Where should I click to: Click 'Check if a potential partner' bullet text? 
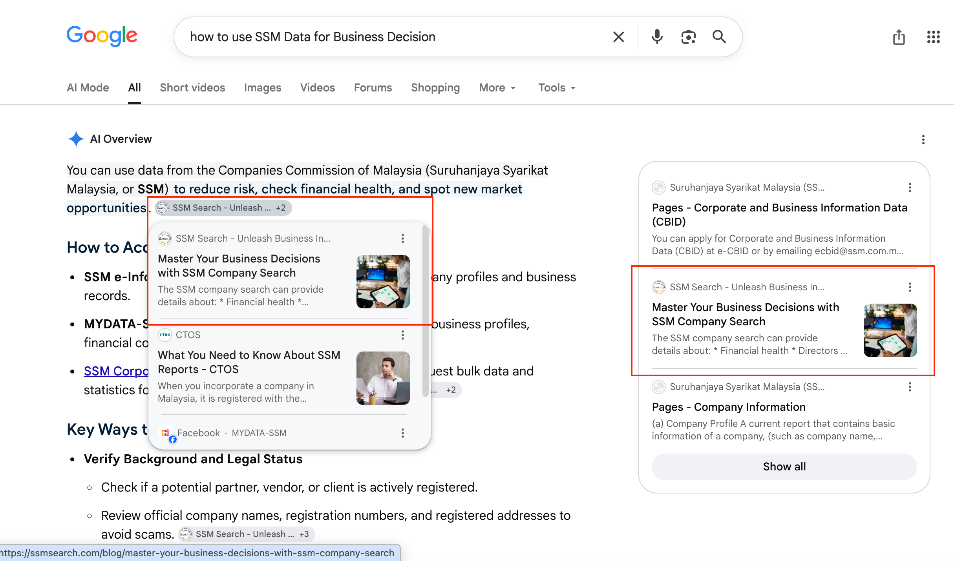click(x=289, y=487)
